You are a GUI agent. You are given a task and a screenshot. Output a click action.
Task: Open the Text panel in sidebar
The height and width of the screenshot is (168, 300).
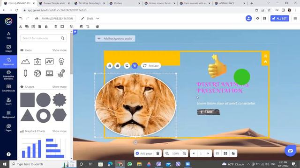pos(8,35)
